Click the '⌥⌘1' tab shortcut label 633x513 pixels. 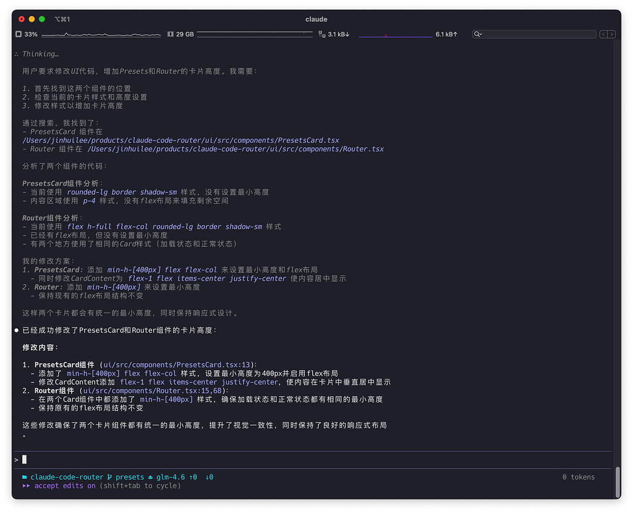click(x=62, y=19)
